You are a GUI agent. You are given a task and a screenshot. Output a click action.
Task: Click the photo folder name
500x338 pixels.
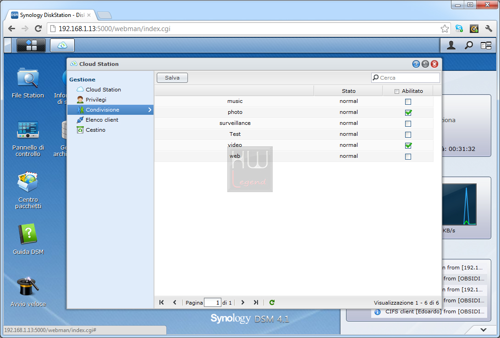(235, 112)
